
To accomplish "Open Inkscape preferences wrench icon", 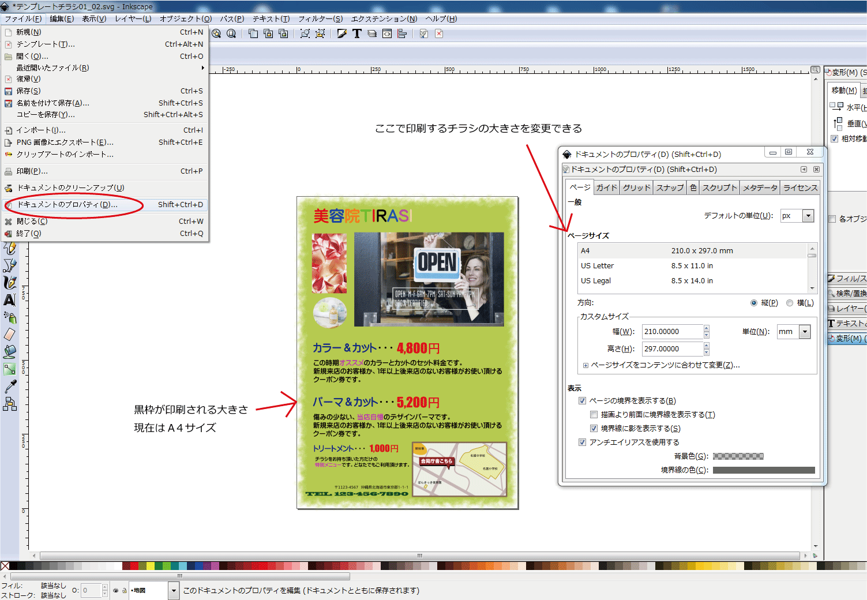I will point(424,33).
